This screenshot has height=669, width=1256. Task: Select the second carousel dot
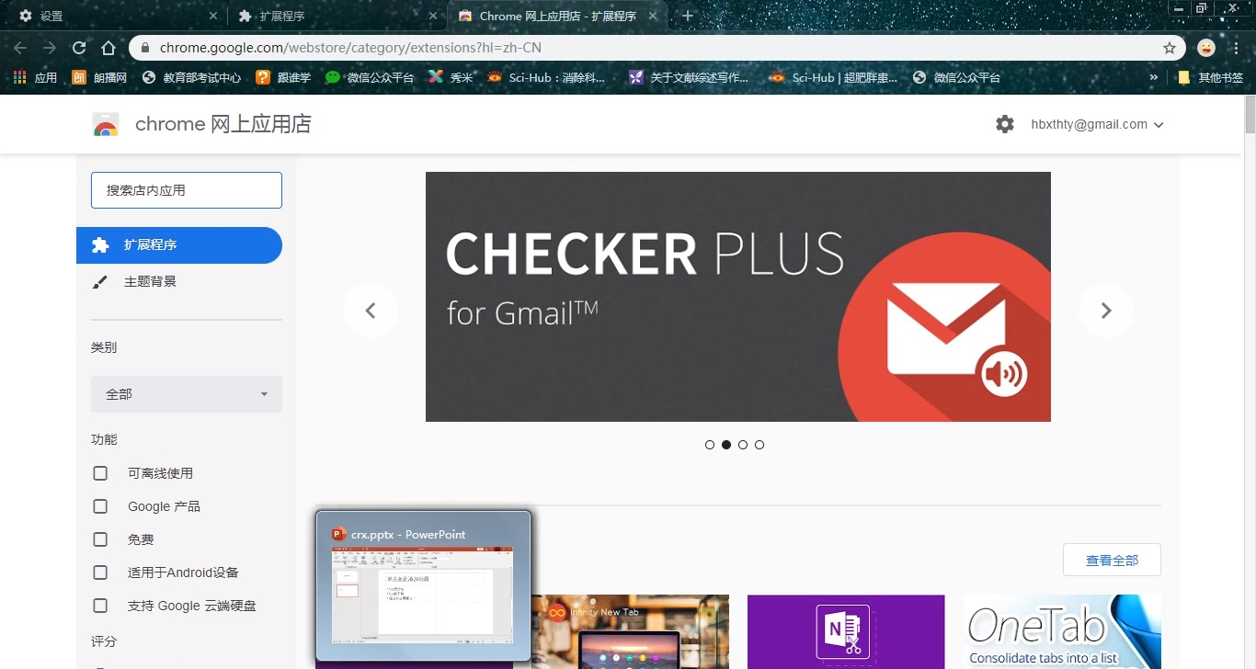(726, 445)
